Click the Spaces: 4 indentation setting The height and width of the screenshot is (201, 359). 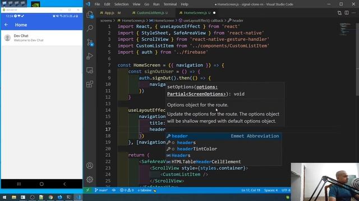coord(270,190)
